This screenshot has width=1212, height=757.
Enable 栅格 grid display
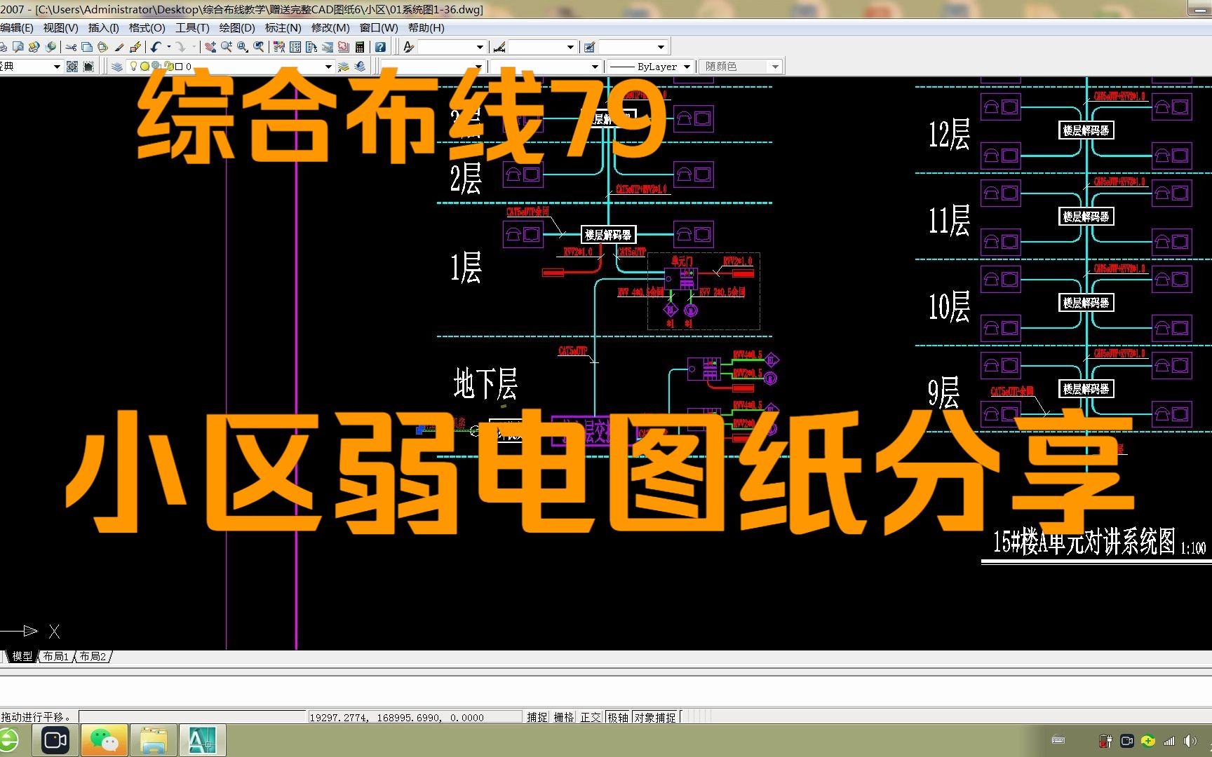click(565, 716)
